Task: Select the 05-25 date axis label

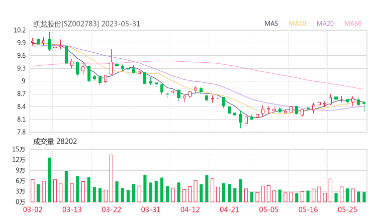Action: [347, 209]
